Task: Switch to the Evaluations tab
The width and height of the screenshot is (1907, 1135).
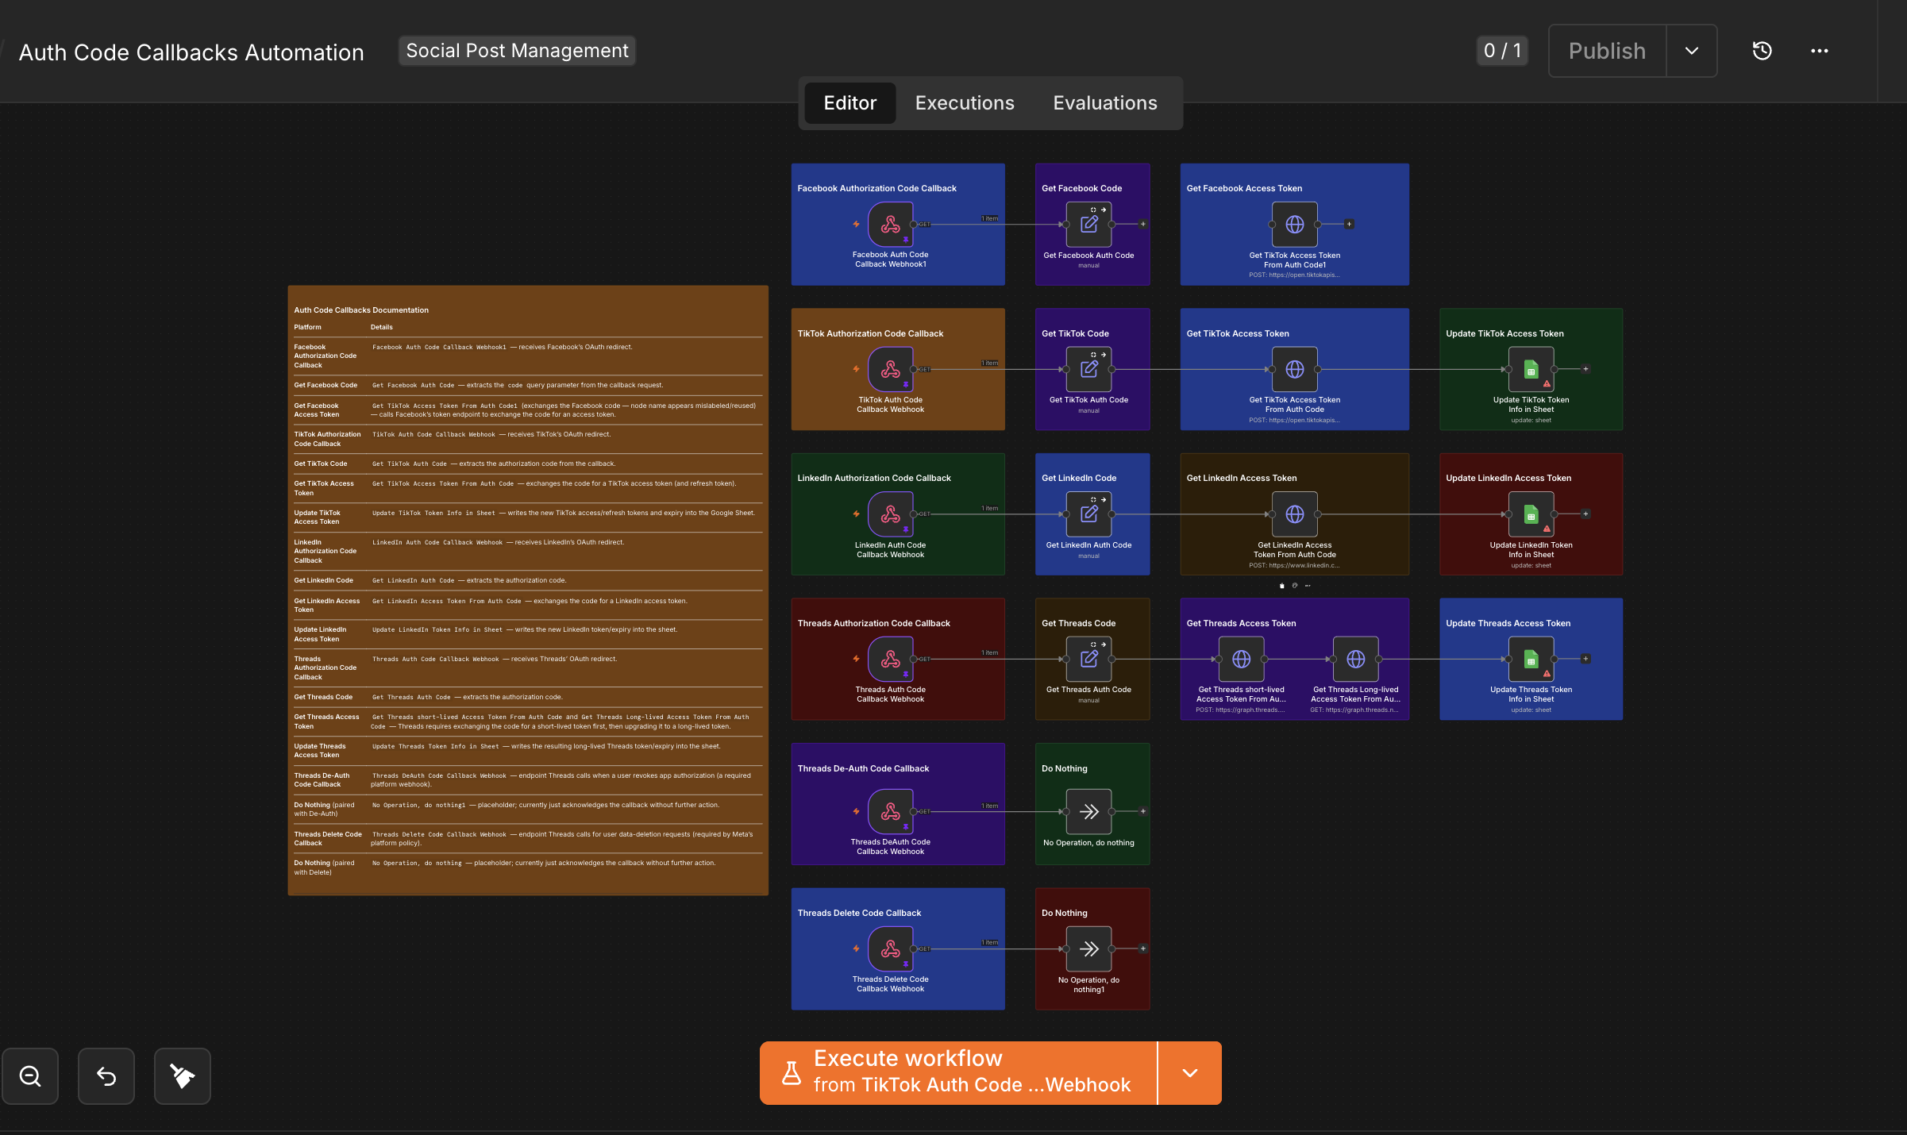Action: tap(1105, 103)
